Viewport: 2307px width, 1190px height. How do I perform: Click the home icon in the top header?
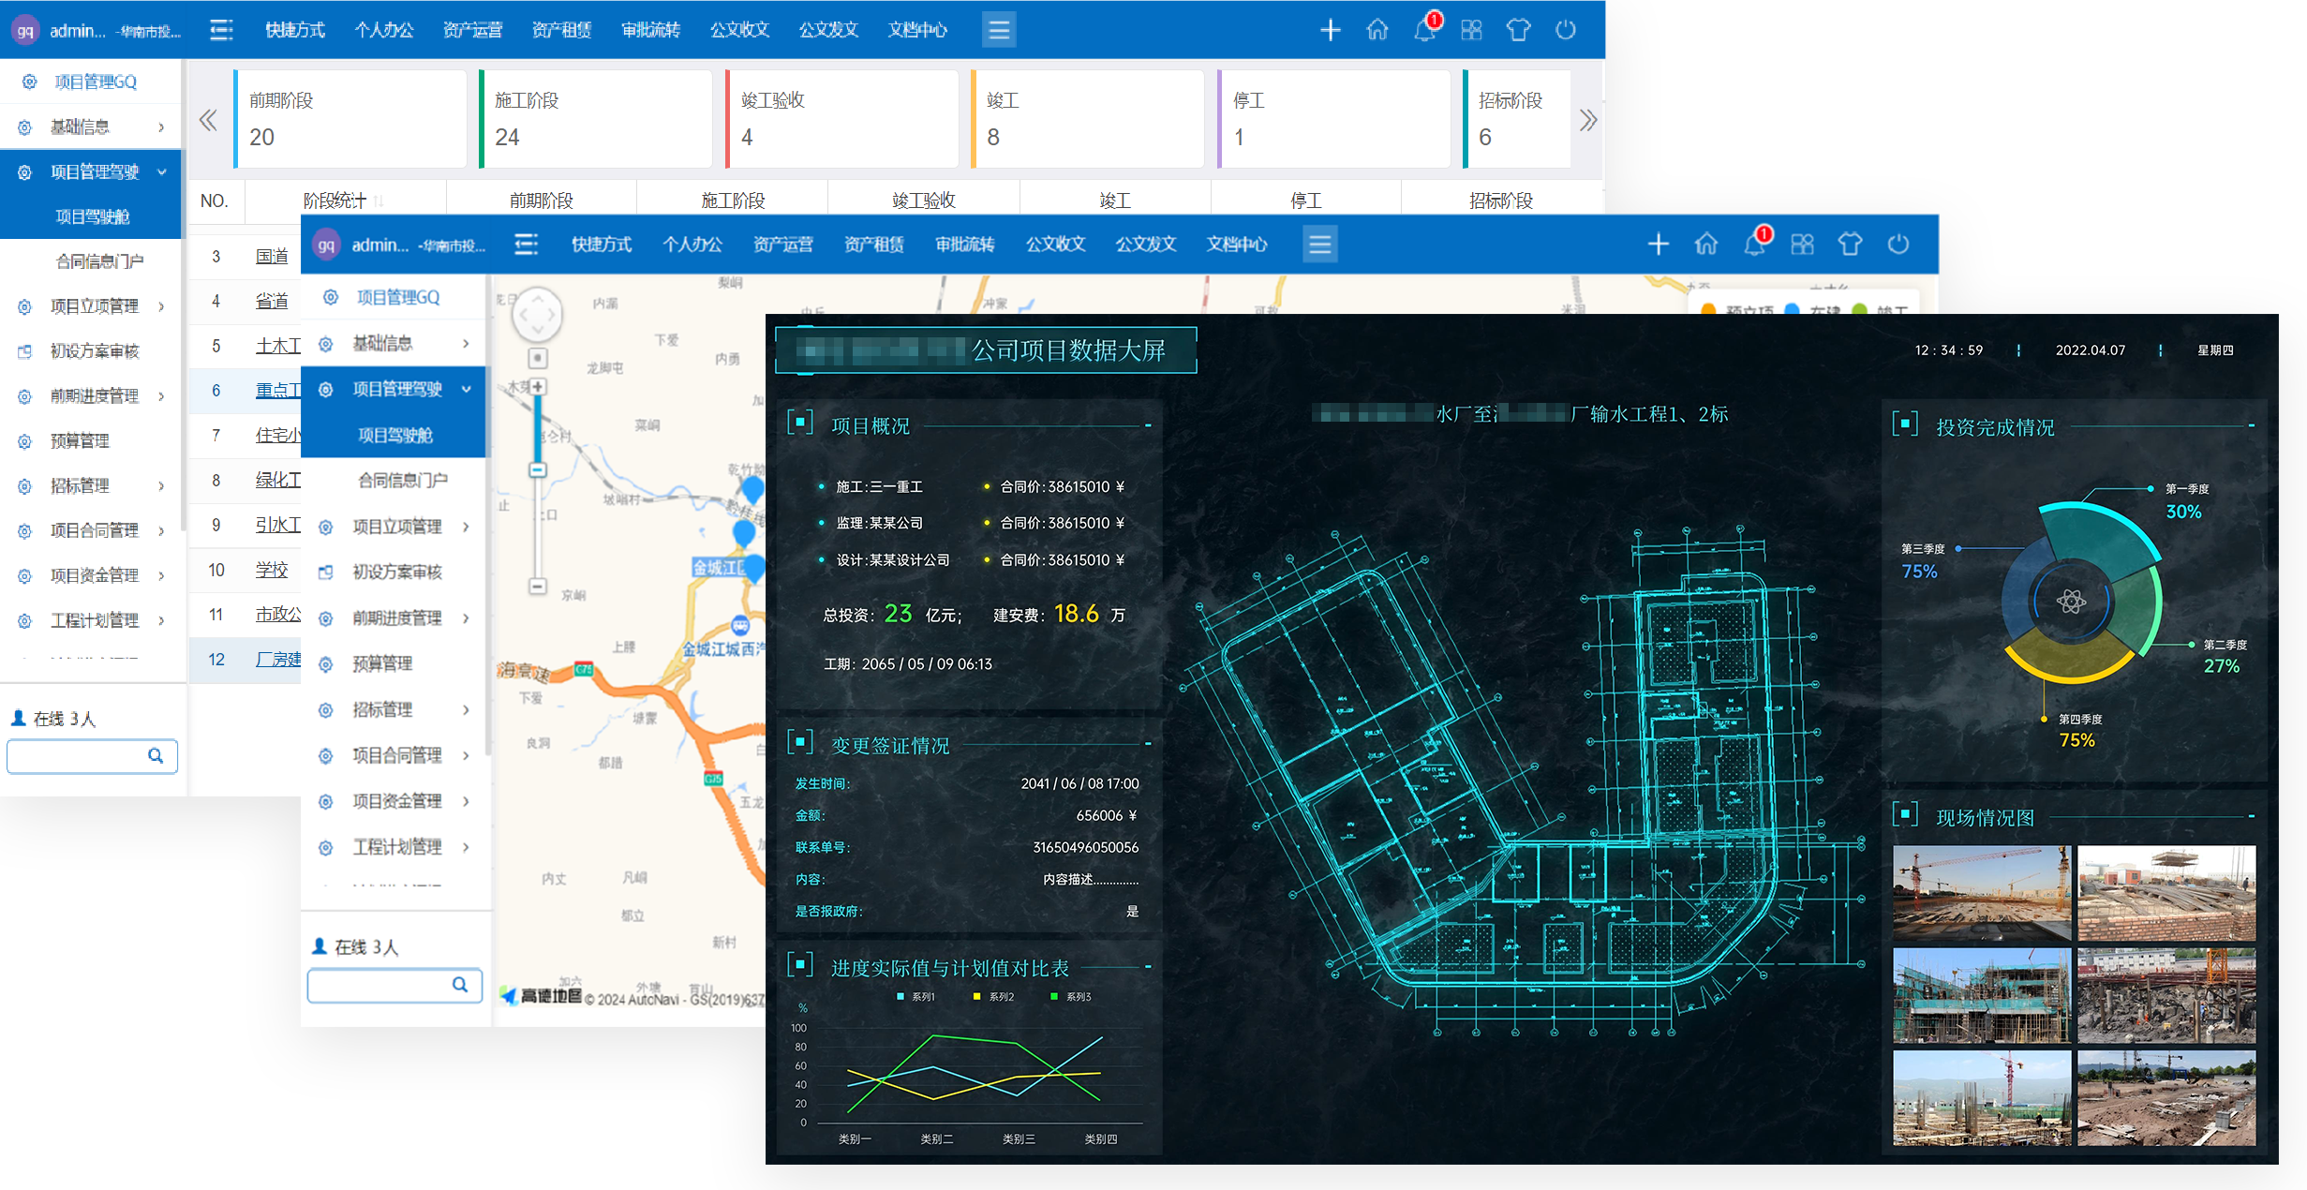tap(1377, 30)
